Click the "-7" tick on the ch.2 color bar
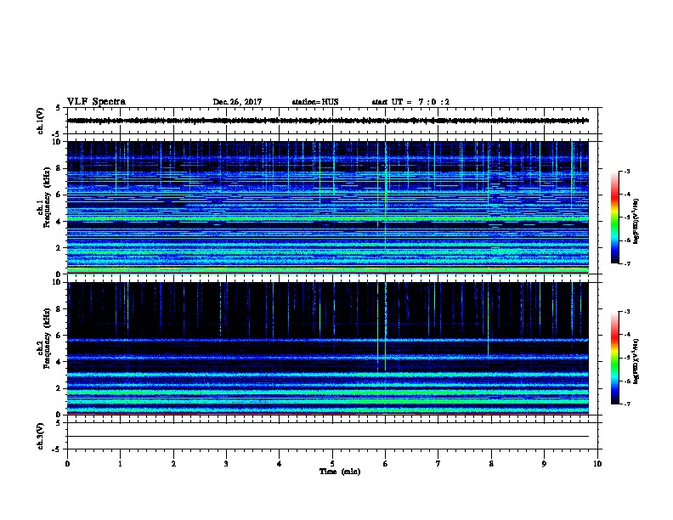The width and height of the screenshot is (673, 520). point(626,404)
